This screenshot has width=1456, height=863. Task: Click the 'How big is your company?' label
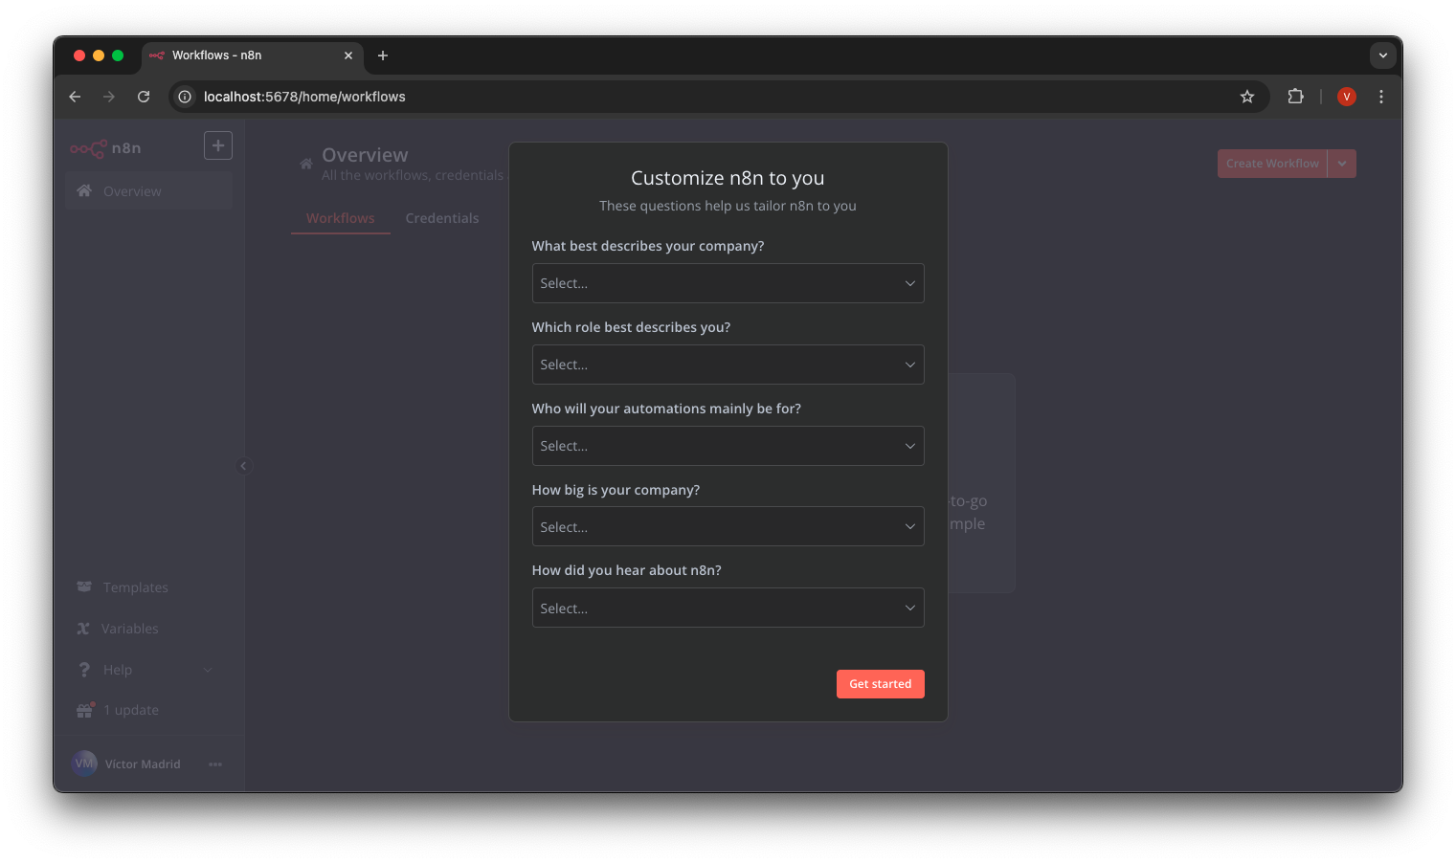pos(616,490)
